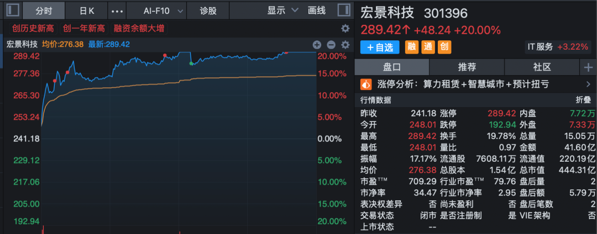
Task: Click the 内盘 7.72万 value
Action: tap(582, 113)
